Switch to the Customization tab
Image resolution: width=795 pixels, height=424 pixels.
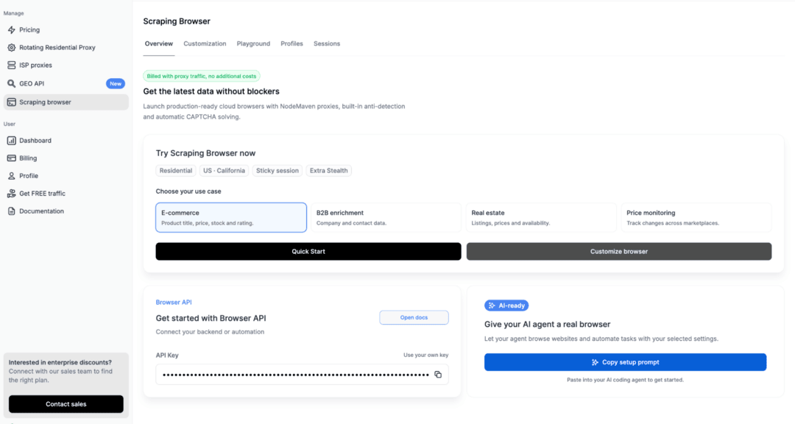[x=205, y=43]
